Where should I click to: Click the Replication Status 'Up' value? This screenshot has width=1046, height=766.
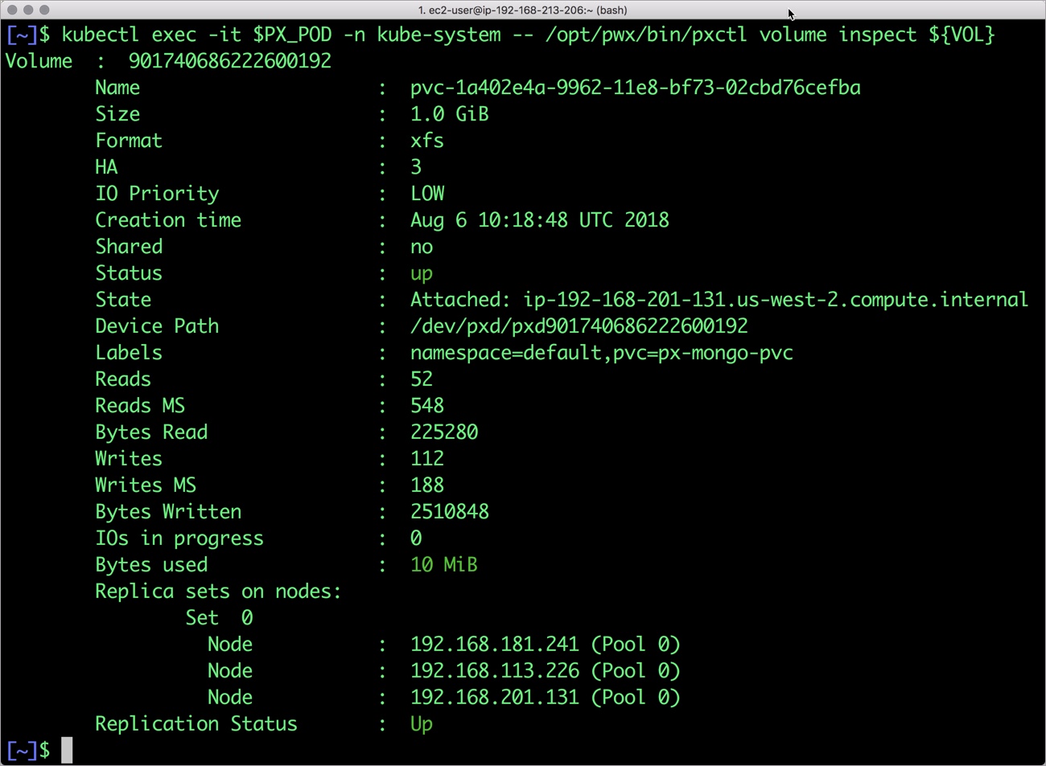pyautogui.click(x=421, y=724)
